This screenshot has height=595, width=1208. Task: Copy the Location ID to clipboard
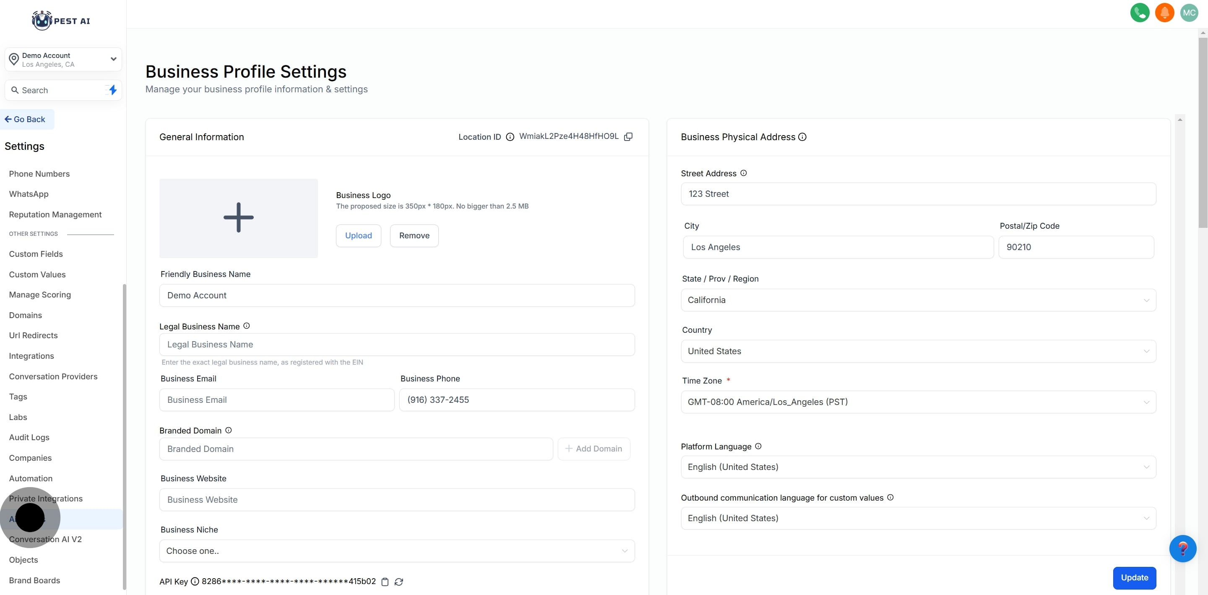(628, 136)
